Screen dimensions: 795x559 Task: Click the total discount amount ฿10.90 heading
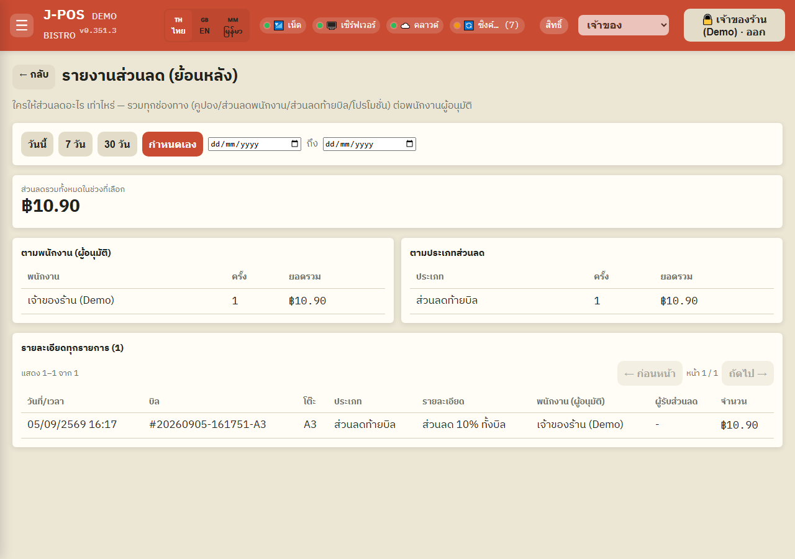(51, 206)
